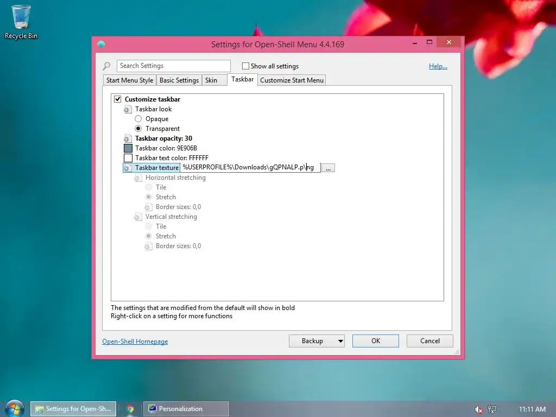The width and height of the screenshot is (556, 417).
Task: Click the OK button
Action: pos(376,341)
